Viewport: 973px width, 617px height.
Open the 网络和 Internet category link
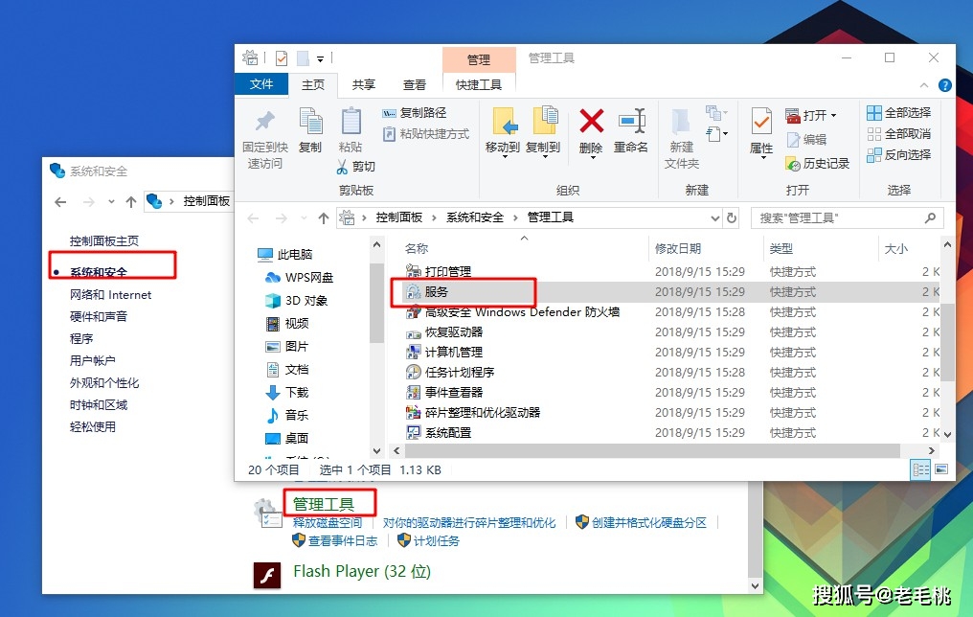(x=112, y=294)
